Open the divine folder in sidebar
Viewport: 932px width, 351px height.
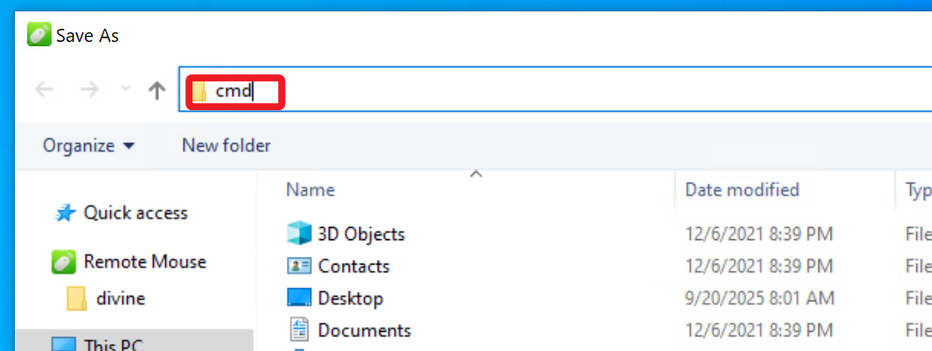pos(120,299)
